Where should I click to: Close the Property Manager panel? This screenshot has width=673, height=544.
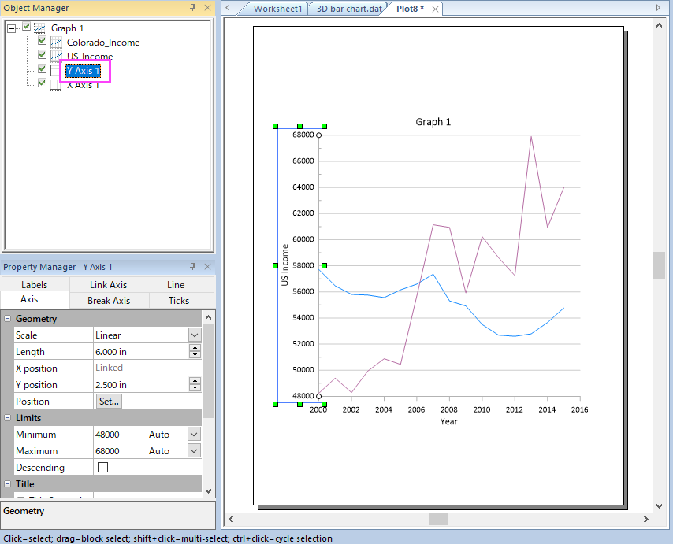click(x=208, y=267)
